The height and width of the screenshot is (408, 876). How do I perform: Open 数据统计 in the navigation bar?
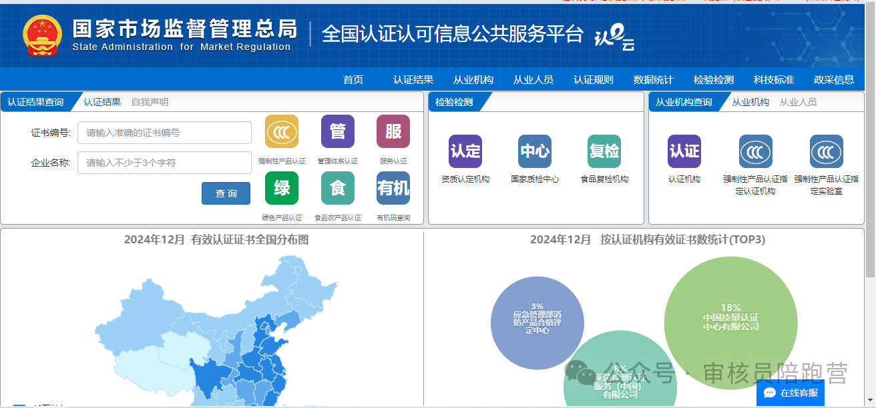pos(654,80)
